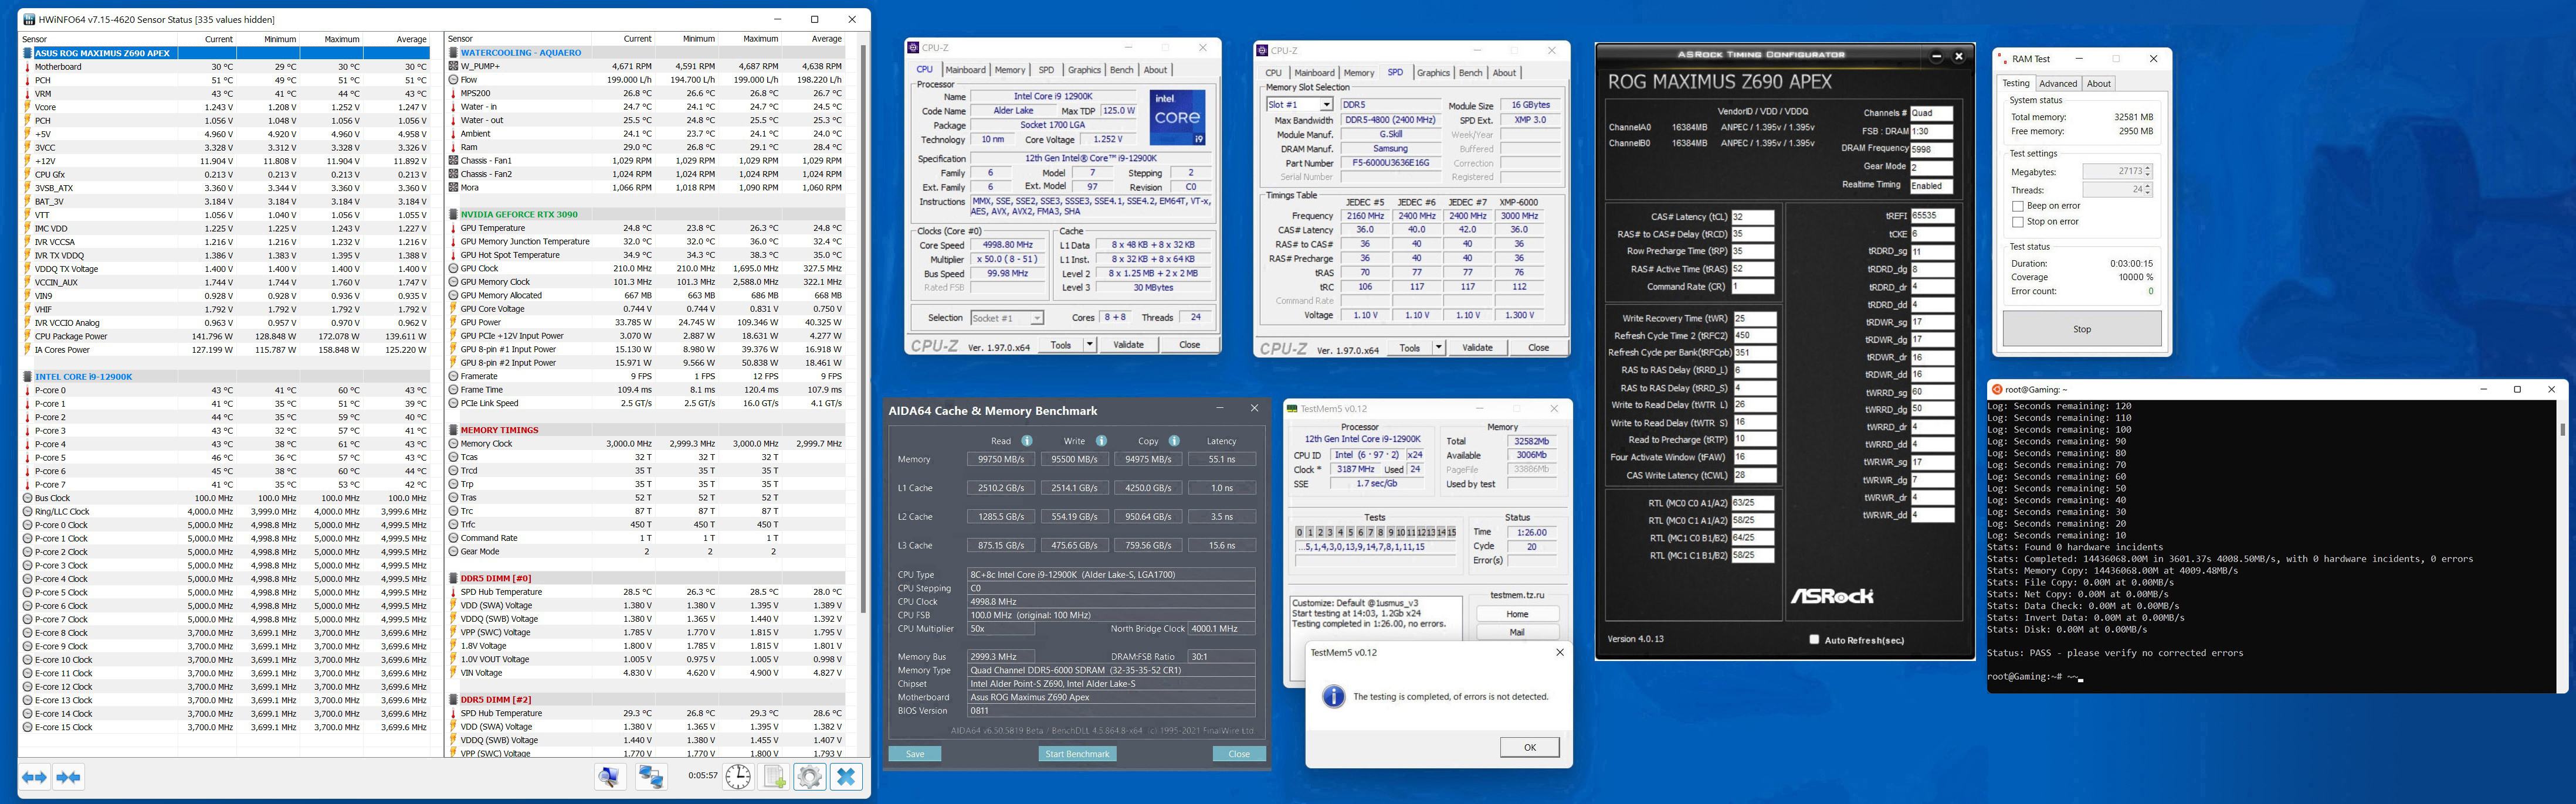The image size is (2576, 804).
Task: Click Motherboard temperature sensor icon
Action: pyautogui.click(x=27, y=67)
